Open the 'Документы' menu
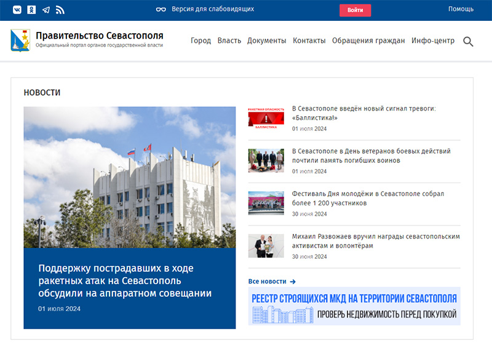 267,41
